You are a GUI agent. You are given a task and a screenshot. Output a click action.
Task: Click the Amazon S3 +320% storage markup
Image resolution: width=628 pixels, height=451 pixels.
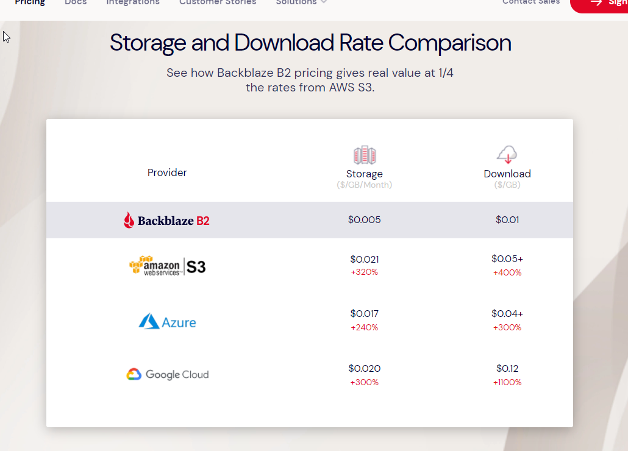(x=365, y=272)
